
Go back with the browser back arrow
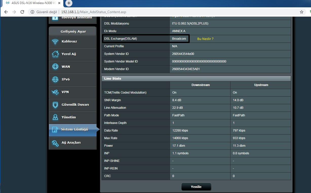[6, 12]
